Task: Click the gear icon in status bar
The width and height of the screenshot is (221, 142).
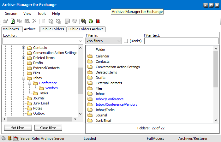Action: [4, 138]
